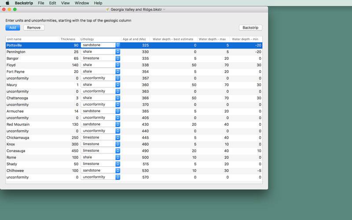Screen dimensions: 352x220
Task: Select the Red Mountain unit name cell
Action: [x=18, y=125]
